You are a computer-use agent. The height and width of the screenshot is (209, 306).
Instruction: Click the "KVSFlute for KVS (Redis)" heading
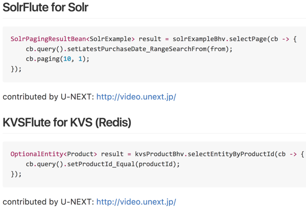click(67, 123)
